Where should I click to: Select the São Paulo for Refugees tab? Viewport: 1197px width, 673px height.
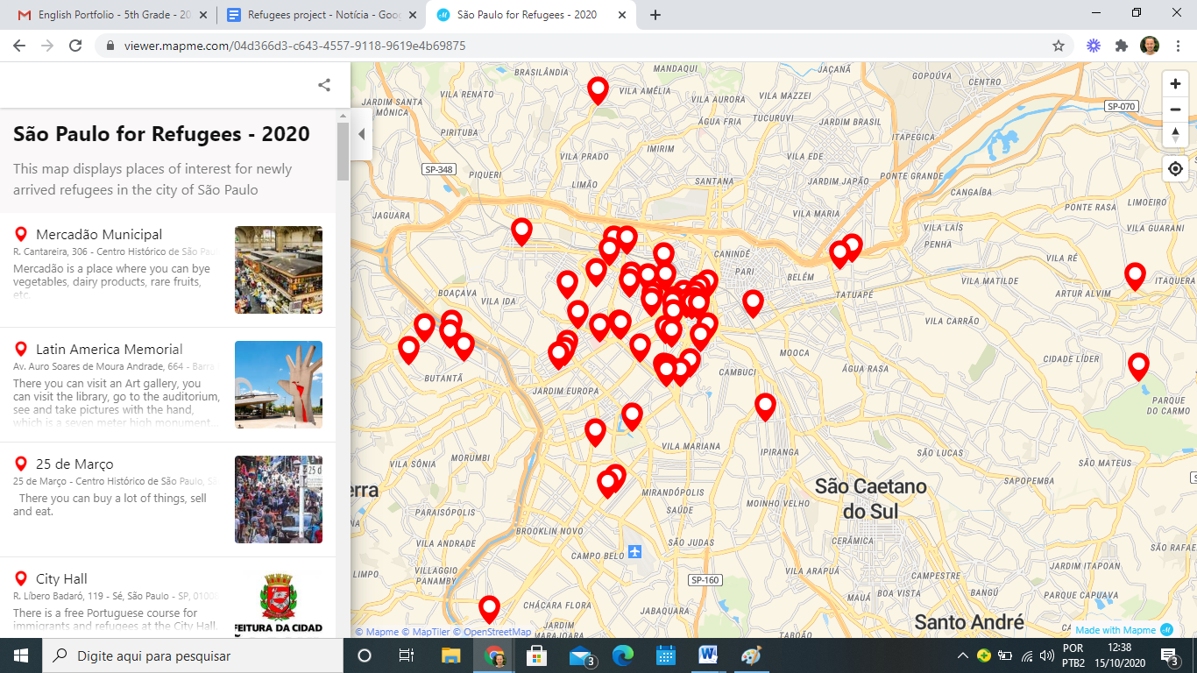529,15
